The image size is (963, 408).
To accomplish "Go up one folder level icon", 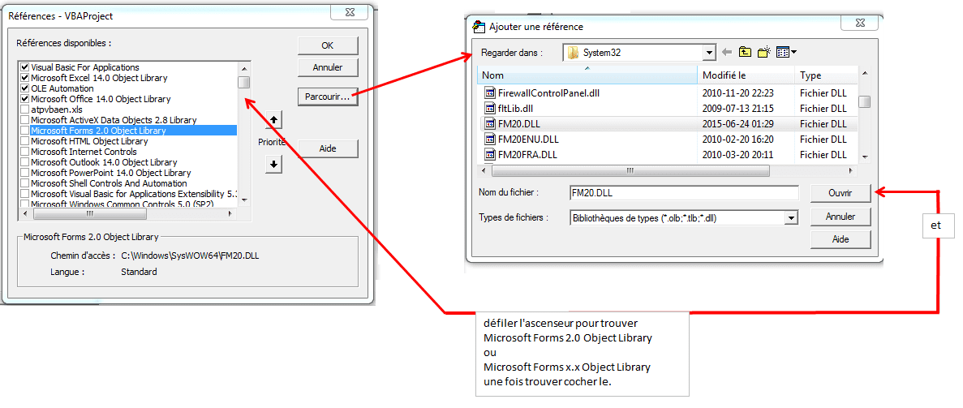I will coord(745,52).
